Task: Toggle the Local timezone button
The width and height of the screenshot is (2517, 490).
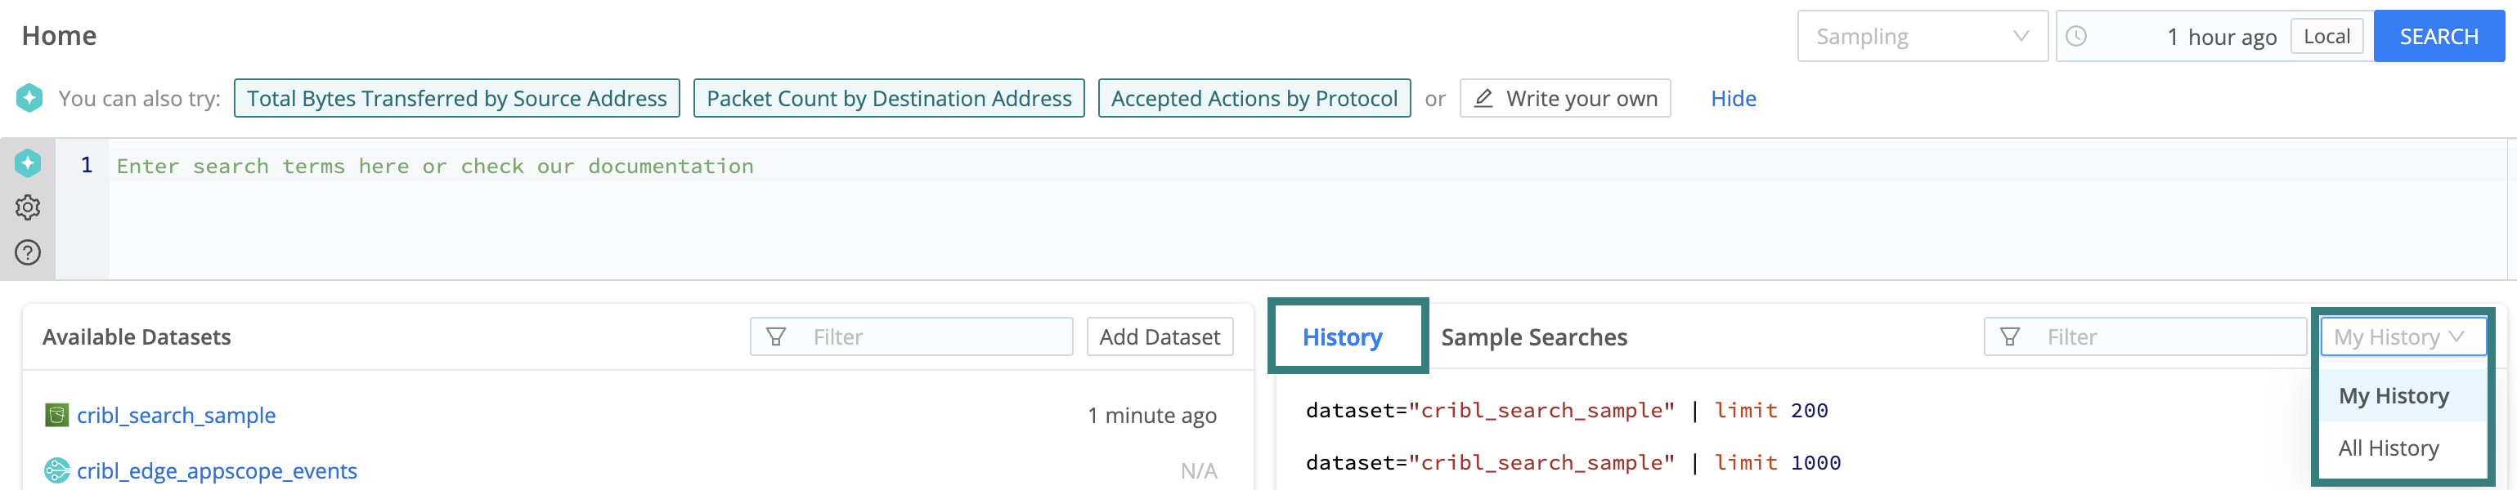Action: (x=2326, y=36)
